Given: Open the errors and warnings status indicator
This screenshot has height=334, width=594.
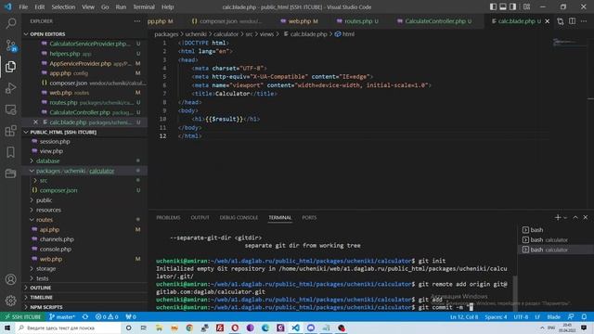Looking at the screenshot, I should (x=107, y=316).
